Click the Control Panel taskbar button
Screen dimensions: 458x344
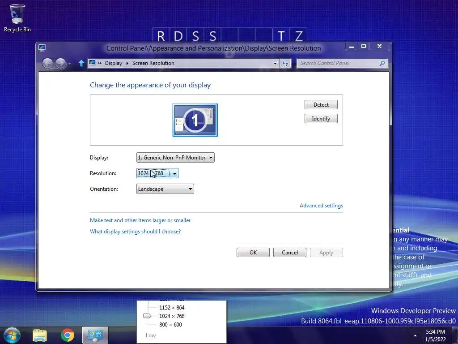[x=95, y=335]
